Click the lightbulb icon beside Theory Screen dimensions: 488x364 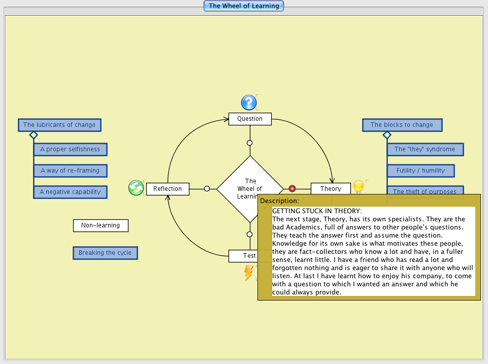click(x=359, y=186)
